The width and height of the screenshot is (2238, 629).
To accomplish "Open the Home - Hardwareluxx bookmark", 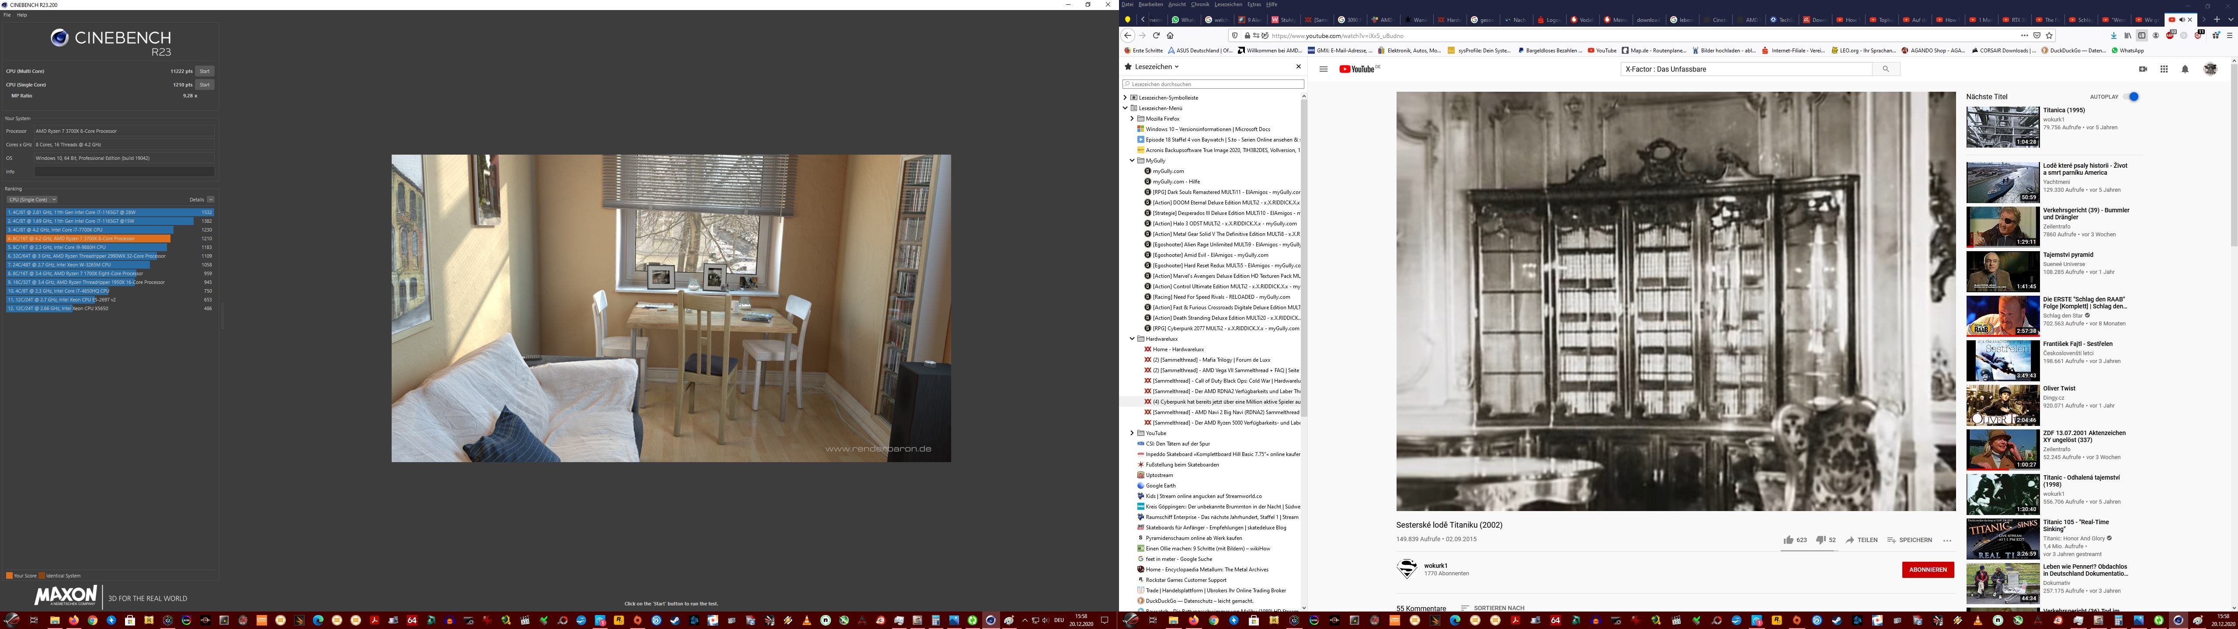I will pyautogui.click(x=1178, y=349).
